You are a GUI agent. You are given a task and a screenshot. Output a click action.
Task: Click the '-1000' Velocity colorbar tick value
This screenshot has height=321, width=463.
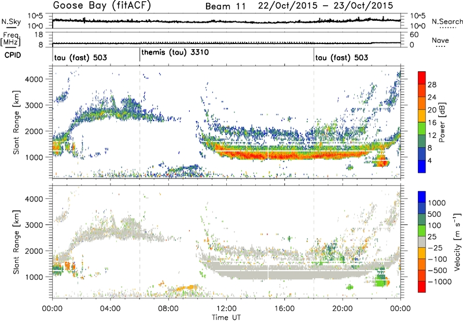click(x=440, y=282)
